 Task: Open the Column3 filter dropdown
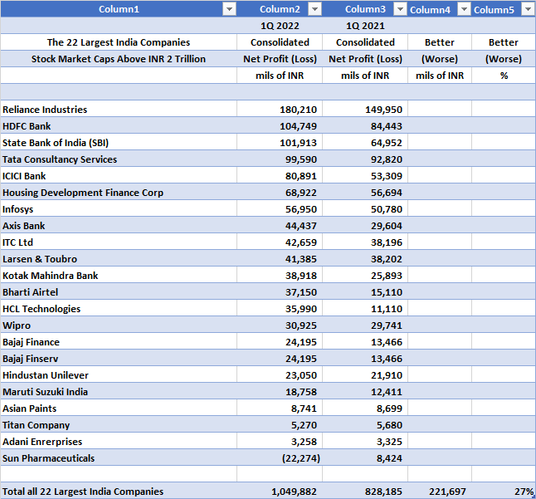click(400, 9)
